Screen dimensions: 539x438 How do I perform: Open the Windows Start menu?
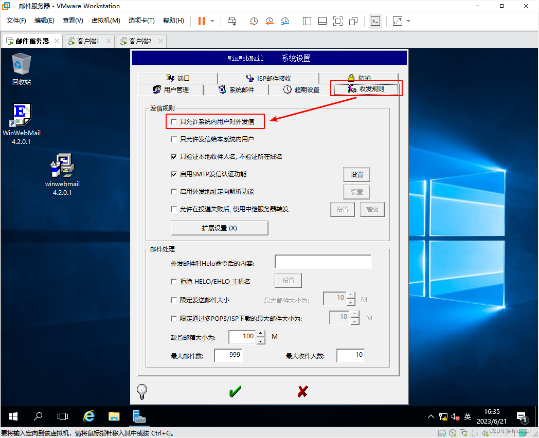coord(13,416)
